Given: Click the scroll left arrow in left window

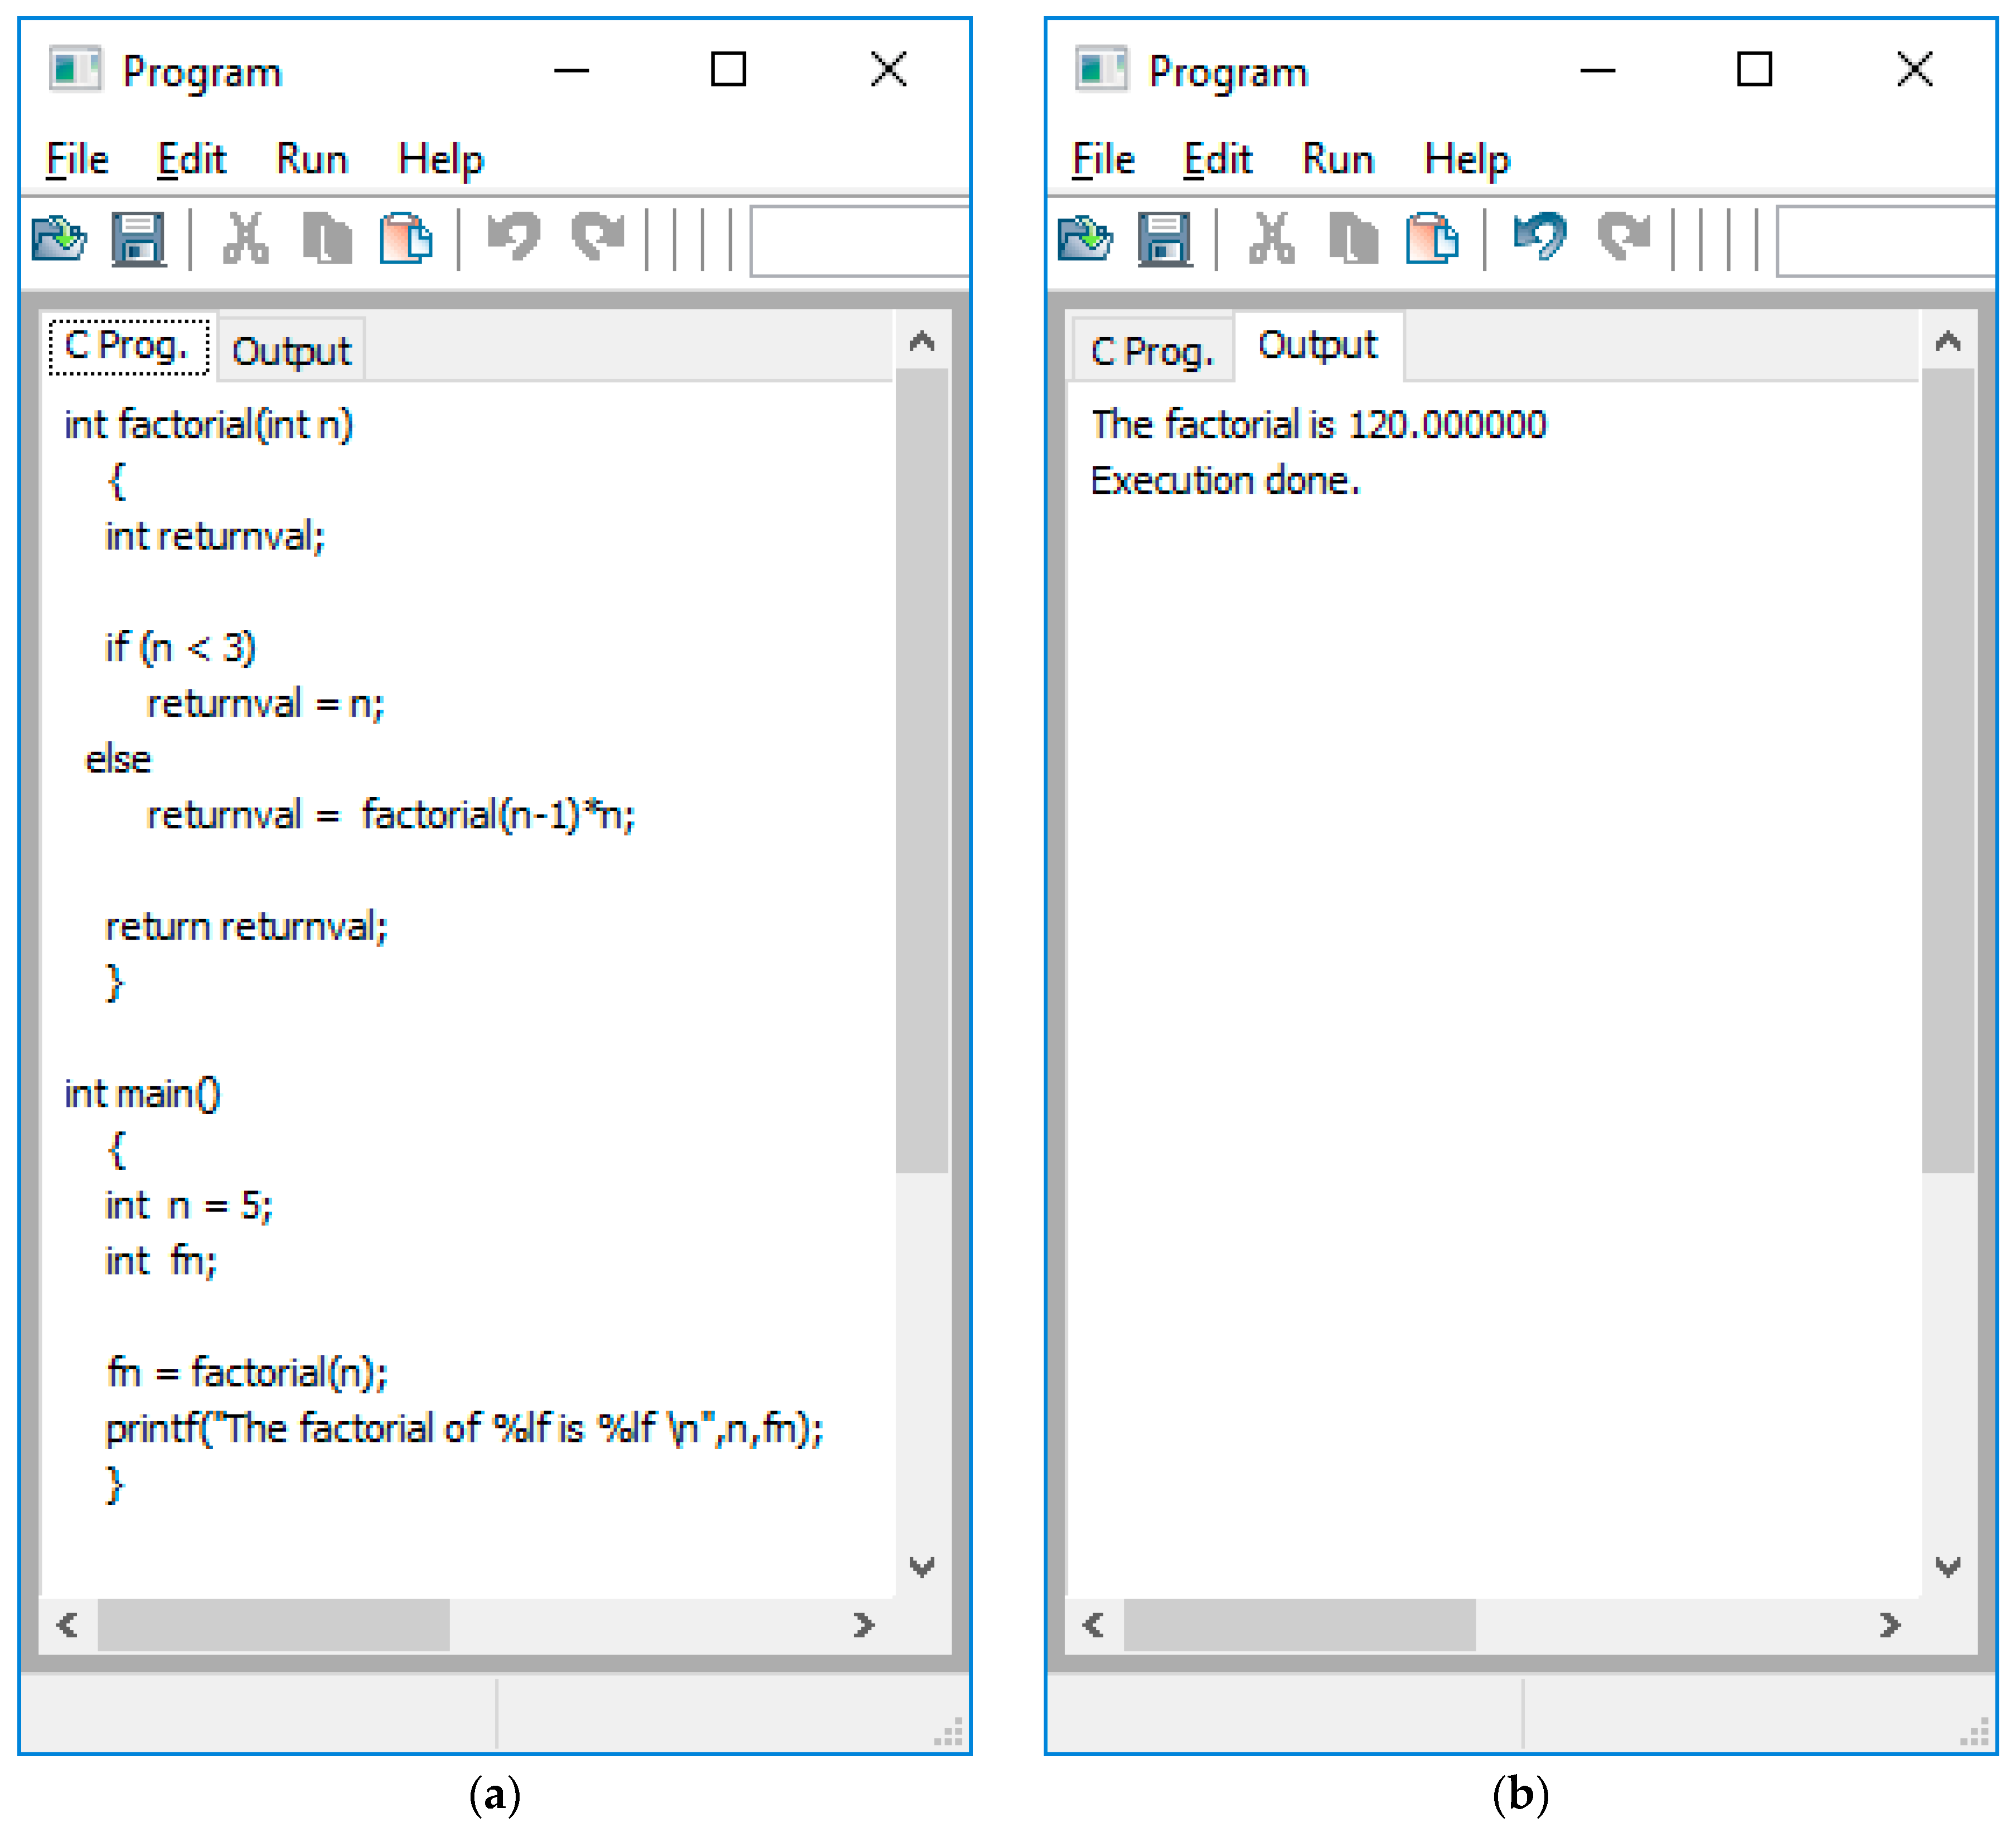Looking at the screenshot, I should (x=68, y=1625).
